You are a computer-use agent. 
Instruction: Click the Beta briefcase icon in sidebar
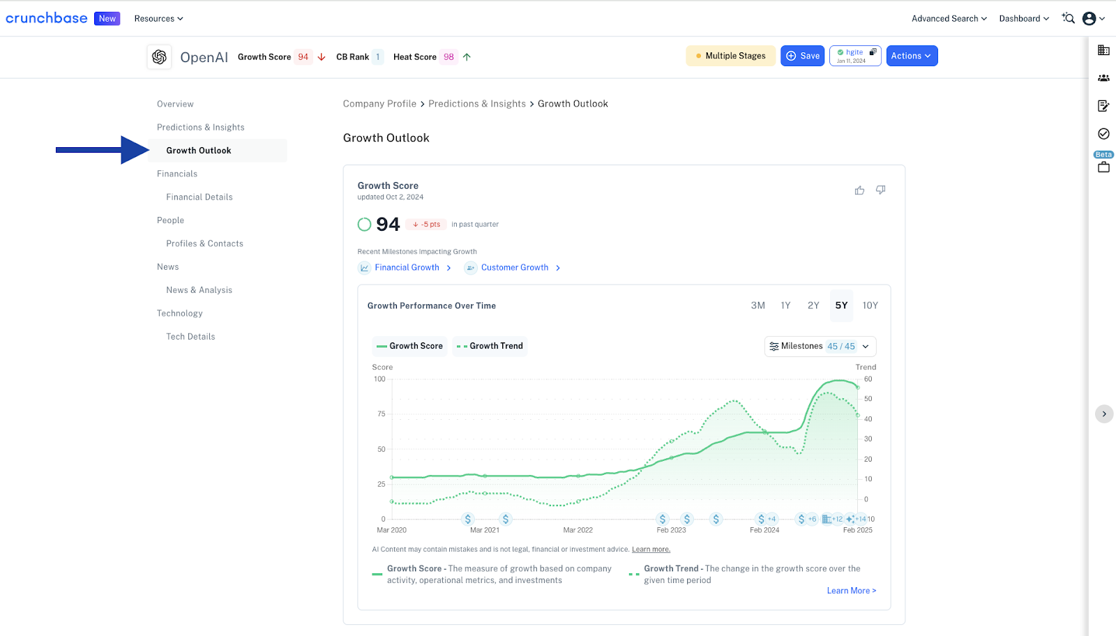tap(1103, 167)
